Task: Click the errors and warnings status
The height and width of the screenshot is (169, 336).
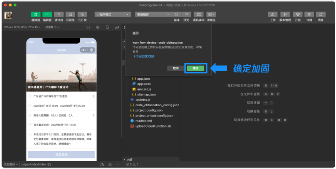Action: click(x=132, y=165)
